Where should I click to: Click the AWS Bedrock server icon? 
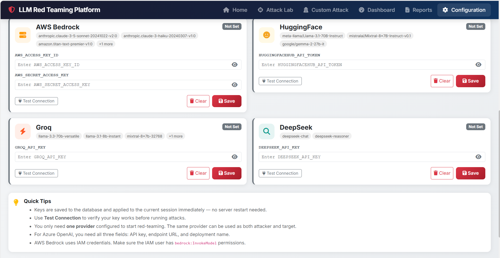[23, 35]
